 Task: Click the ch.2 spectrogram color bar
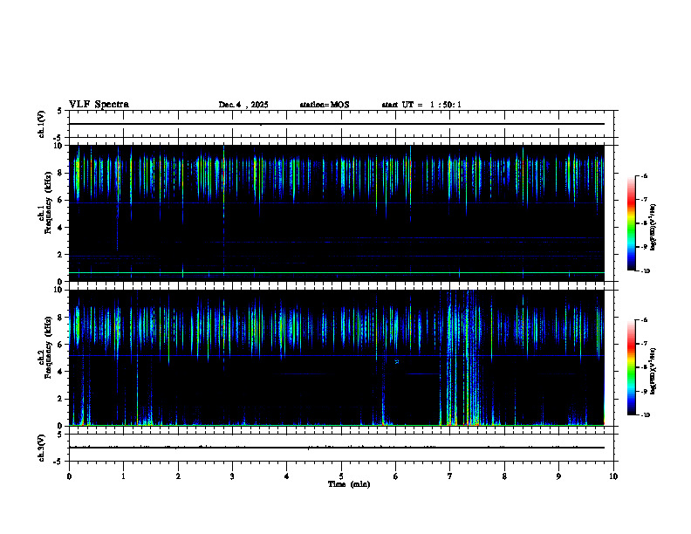631,367
